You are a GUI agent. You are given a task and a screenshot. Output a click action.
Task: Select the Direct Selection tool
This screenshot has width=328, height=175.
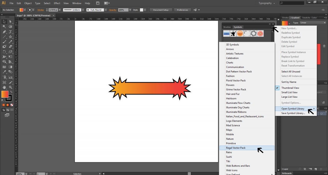(x=11, y=22)
